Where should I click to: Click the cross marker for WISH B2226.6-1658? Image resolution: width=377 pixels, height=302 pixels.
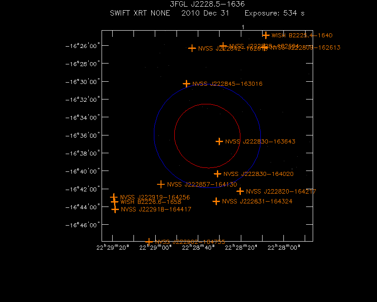(x=114, y=202)
